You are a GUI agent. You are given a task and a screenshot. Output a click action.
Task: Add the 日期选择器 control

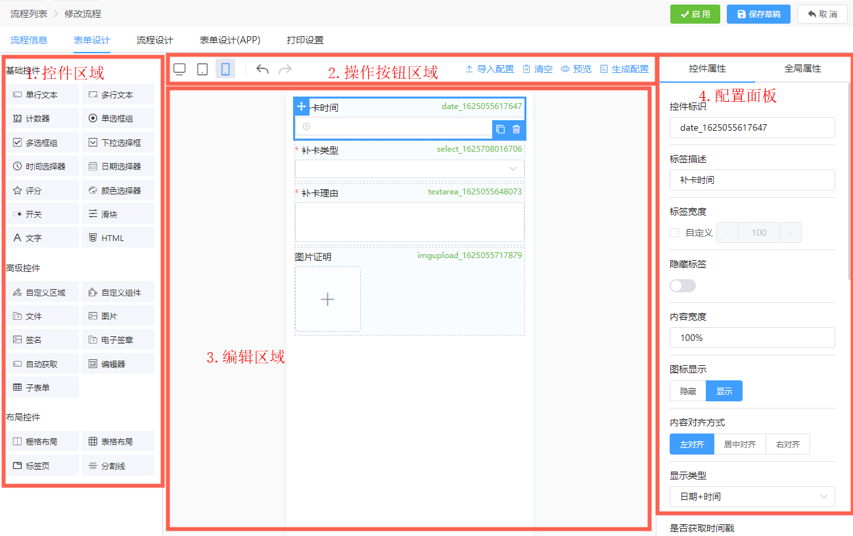pyautogui.click(x=118, y=166)
